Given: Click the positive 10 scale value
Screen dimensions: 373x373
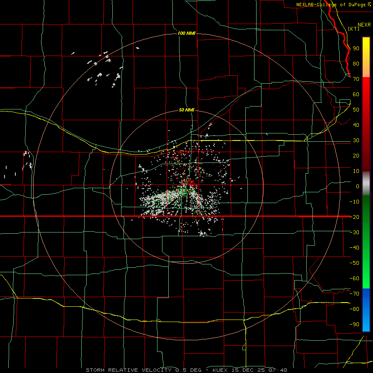Looking at the screenshot, I should point(356,171).
